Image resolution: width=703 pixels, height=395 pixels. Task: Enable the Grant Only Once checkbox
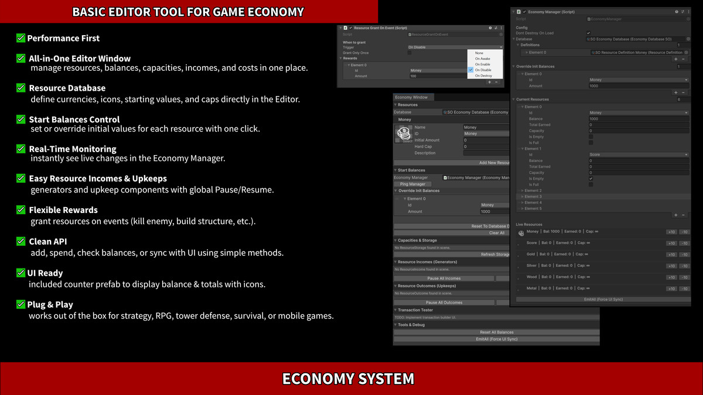(409, 53)
